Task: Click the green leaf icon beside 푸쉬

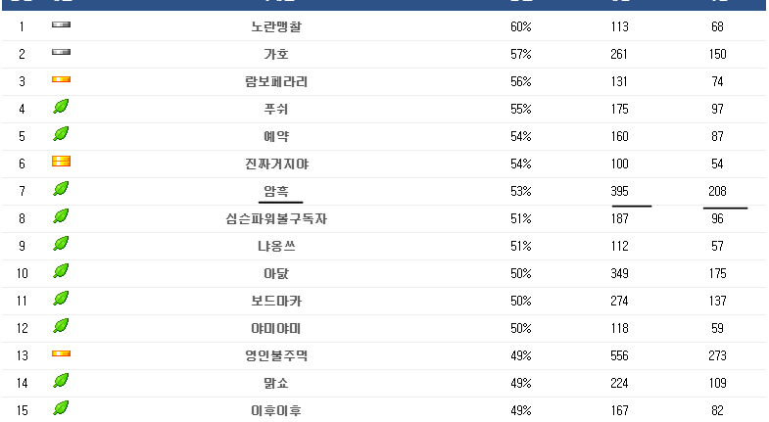Action: pyautogui.click(x=61, y=107)
